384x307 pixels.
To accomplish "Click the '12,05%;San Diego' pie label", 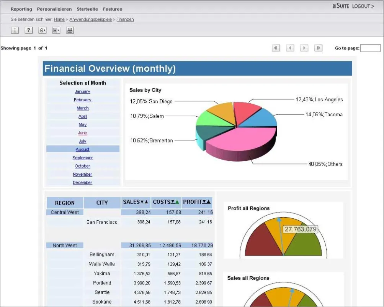I will [x=151, y=101].
